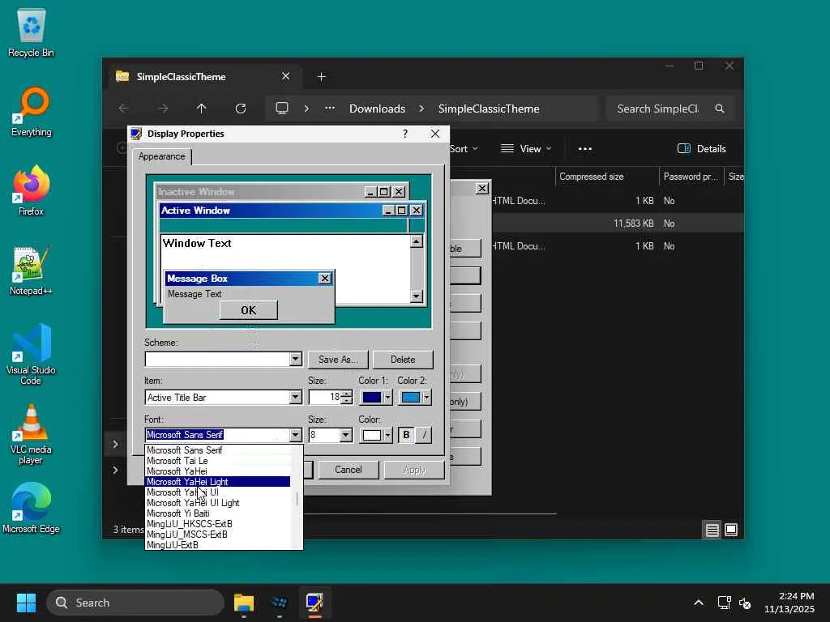Open the clock showing 2:24 PM
830x622 pixels.
coord(789,603)
